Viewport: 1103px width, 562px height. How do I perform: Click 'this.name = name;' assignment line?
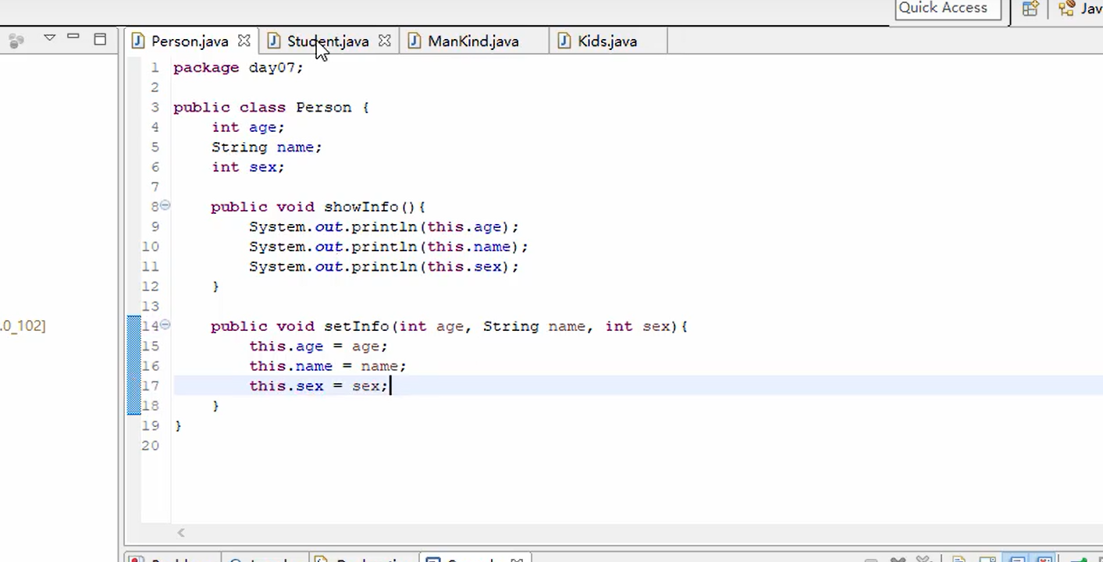[x=328, y=366]
